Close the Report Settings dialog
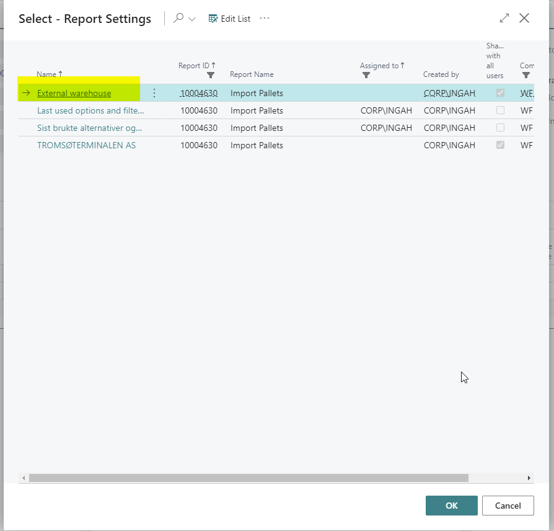This screenshot has width=554, height=531. click(x=524, y=19)
